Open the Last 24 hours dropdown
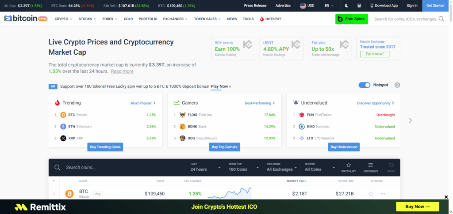The image size is (453, 214). 205,167
